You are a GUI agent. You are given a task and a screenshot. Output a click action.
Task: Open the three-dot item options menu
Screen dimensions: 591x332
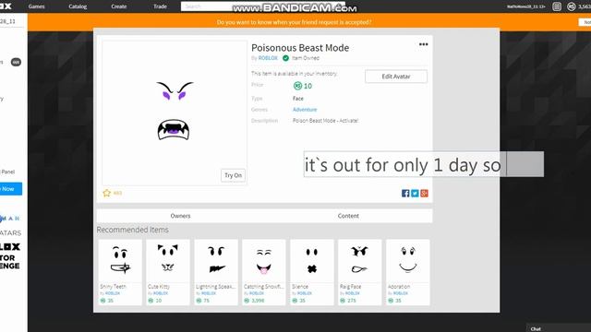[x=423, y=44]
